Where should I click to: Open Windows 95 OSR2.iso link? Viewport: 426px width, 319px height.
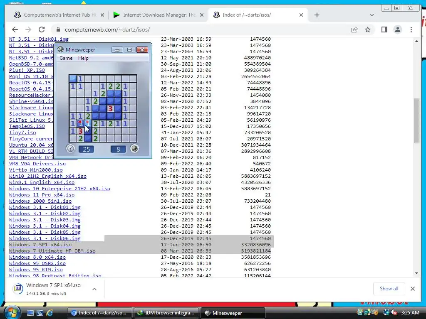coord(37,264)
